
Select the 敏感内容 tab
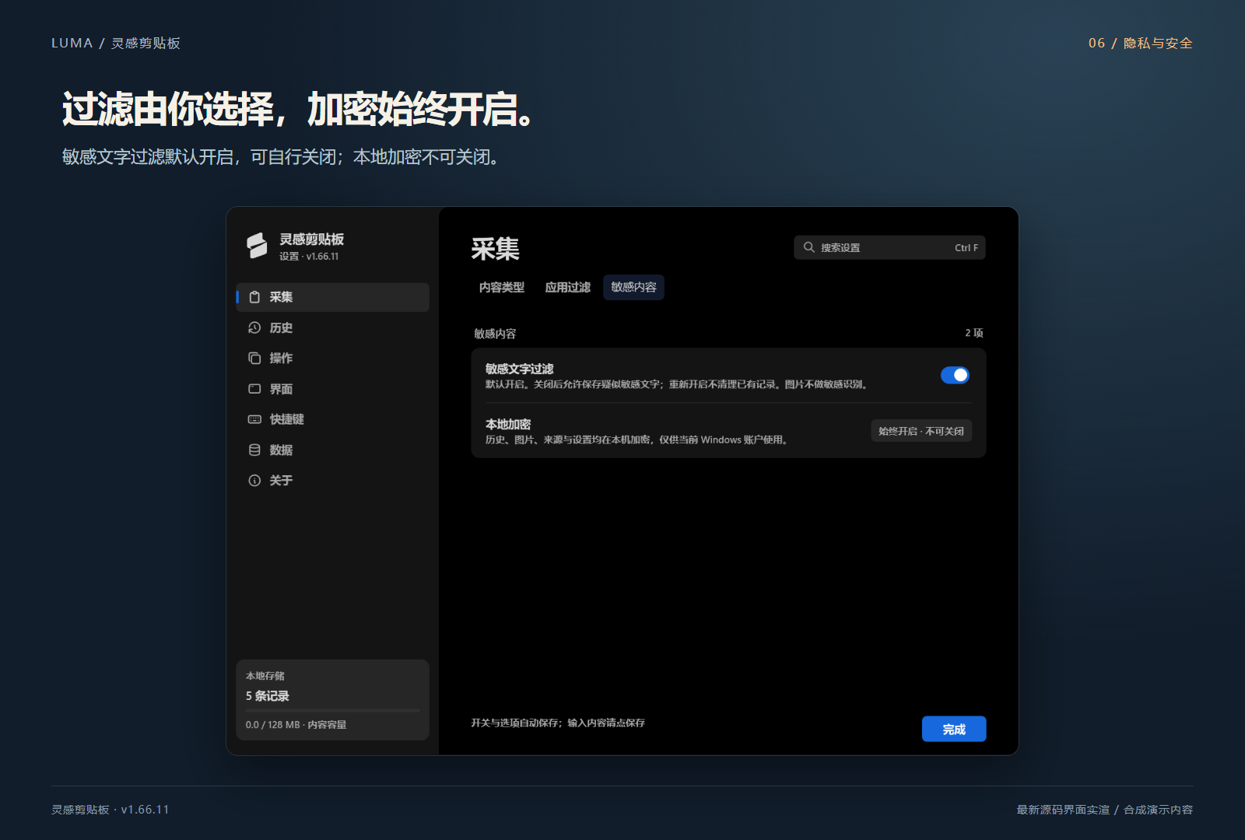click(633, 287)
